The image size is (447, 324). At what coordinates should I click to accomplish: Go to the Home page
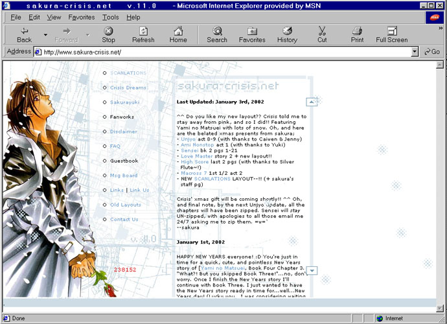(178, 34)
